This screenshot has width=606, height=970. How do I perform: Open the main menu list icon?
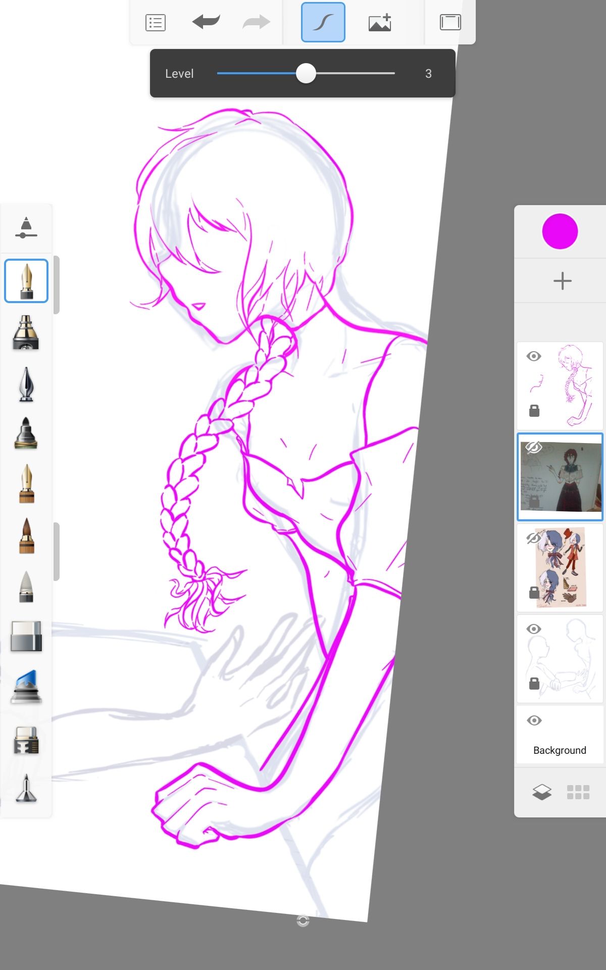point(155,23)
